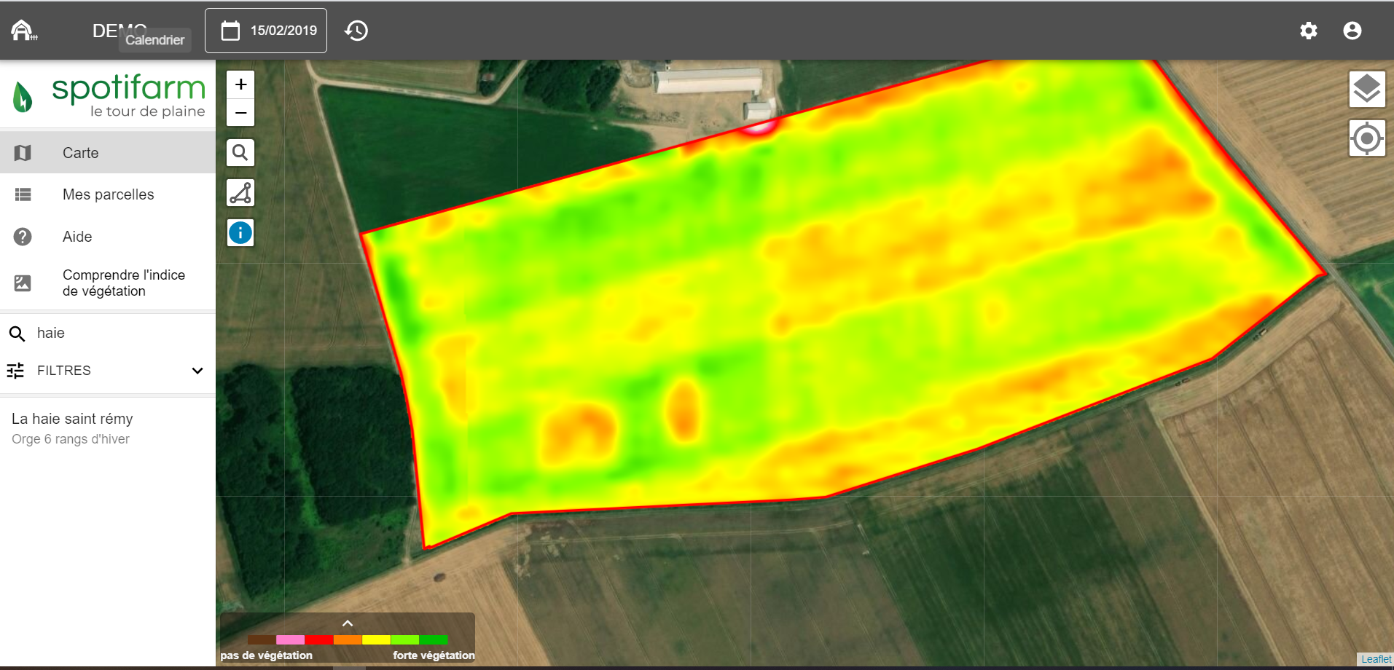Select La haie saint rémy parcel

tap(72, 427)
